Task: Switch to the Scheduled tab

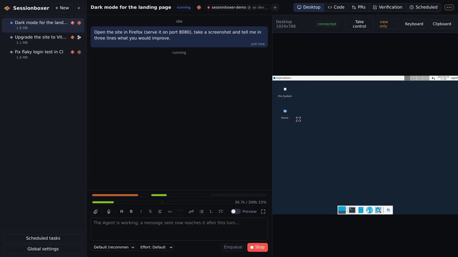Action: [x=423, y=7]
